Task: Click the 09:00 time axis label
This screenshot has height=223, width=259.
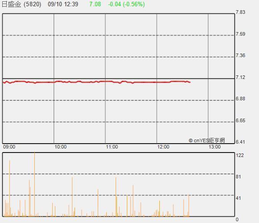Action: (x=9, y=147)
